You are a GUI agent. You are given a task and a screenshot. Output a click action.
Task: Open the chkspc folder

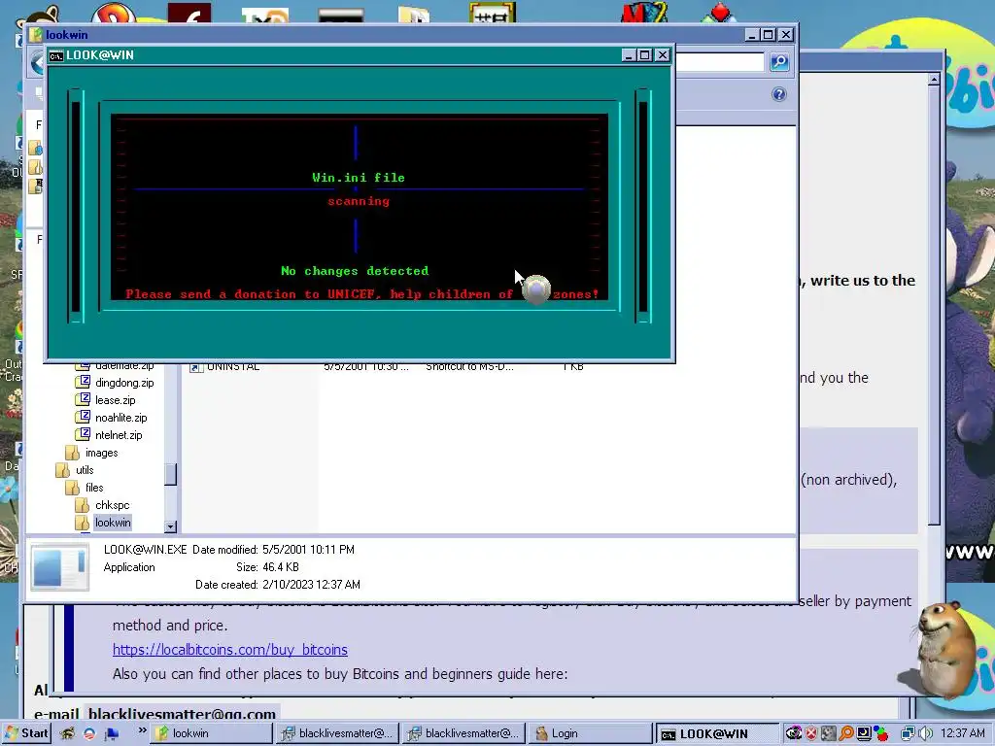(103, 505)
